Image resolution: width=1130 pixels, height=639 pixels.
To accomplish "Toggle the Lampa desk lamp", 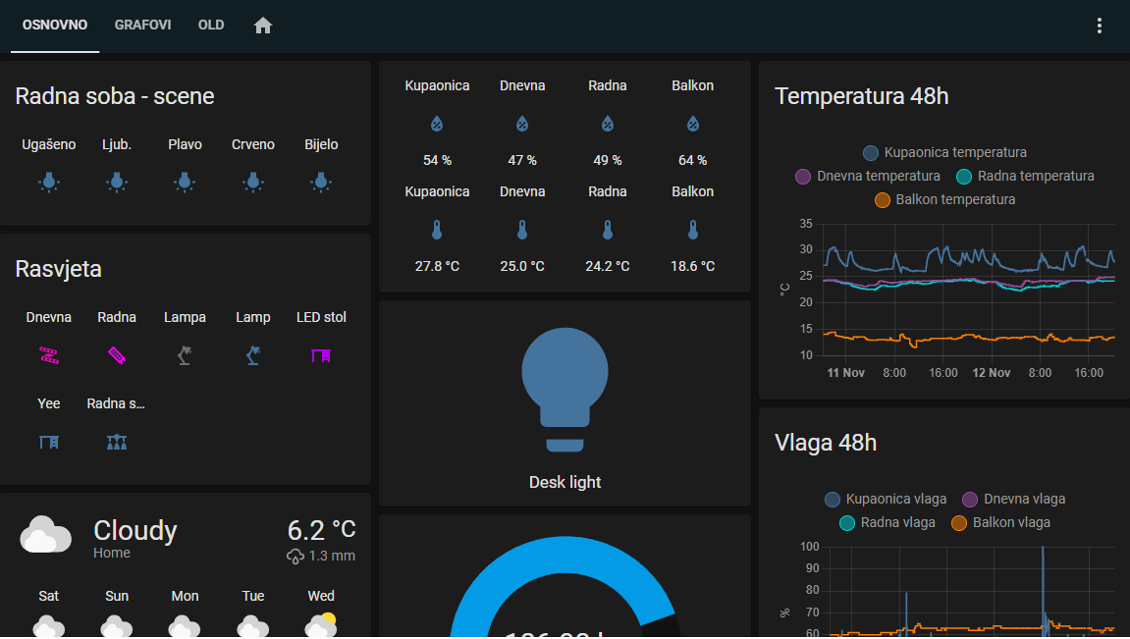I will tap(185, 355).
